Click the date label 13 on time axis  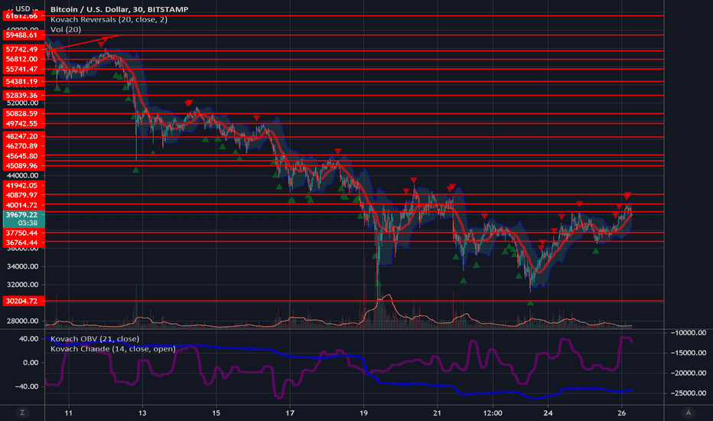(x=142, y=413)
